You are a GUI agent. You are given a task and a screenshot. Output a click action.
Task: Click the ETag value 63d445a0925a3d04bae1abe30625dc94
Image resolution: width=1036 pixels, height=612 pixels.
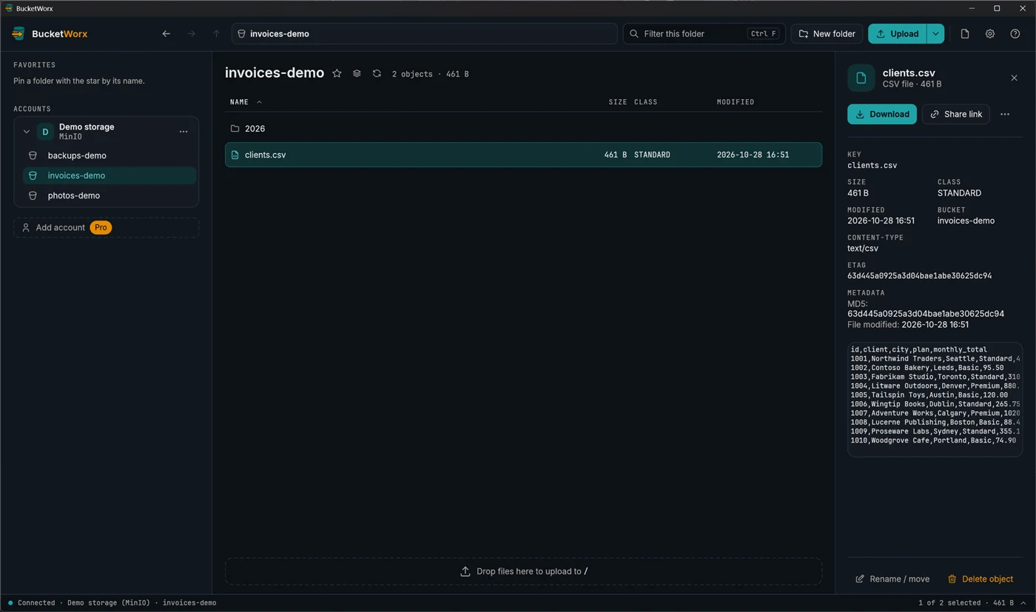coord(919,276)
